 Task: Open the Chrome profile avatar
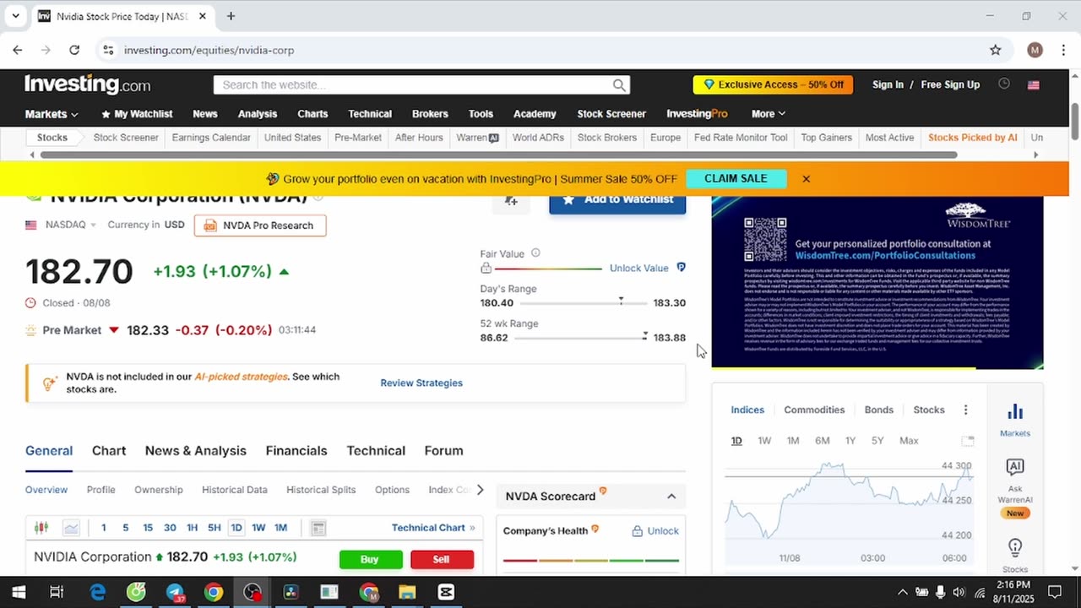1035,50
